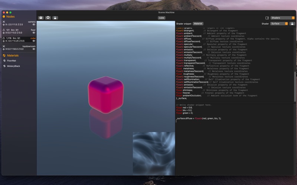
Task: Click the FloorMat material sphere icon
Action: [4, 61]
